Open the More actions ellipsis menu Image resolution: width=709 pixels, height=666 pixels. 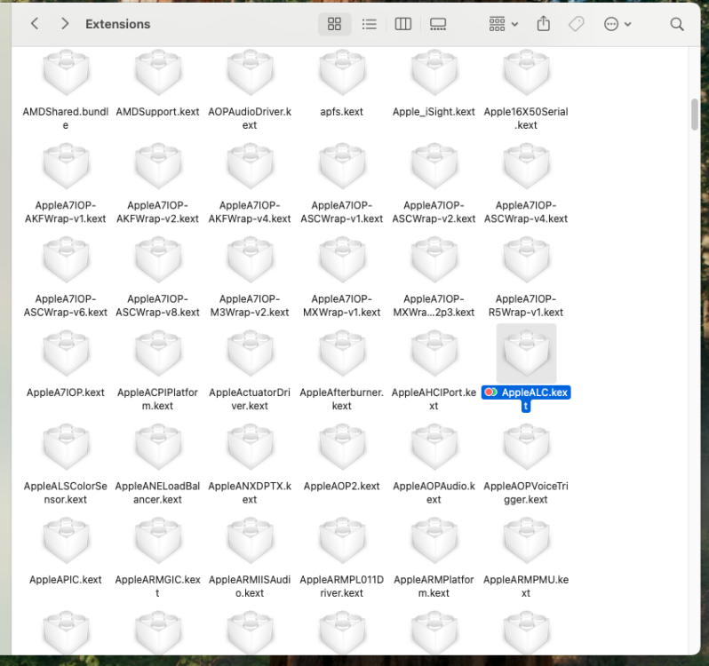click(617, 24)
